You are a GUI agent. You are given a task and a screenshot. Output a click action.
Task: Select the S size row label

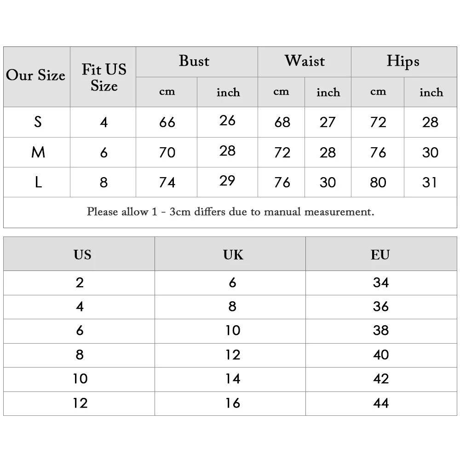[x=37, y=122]
